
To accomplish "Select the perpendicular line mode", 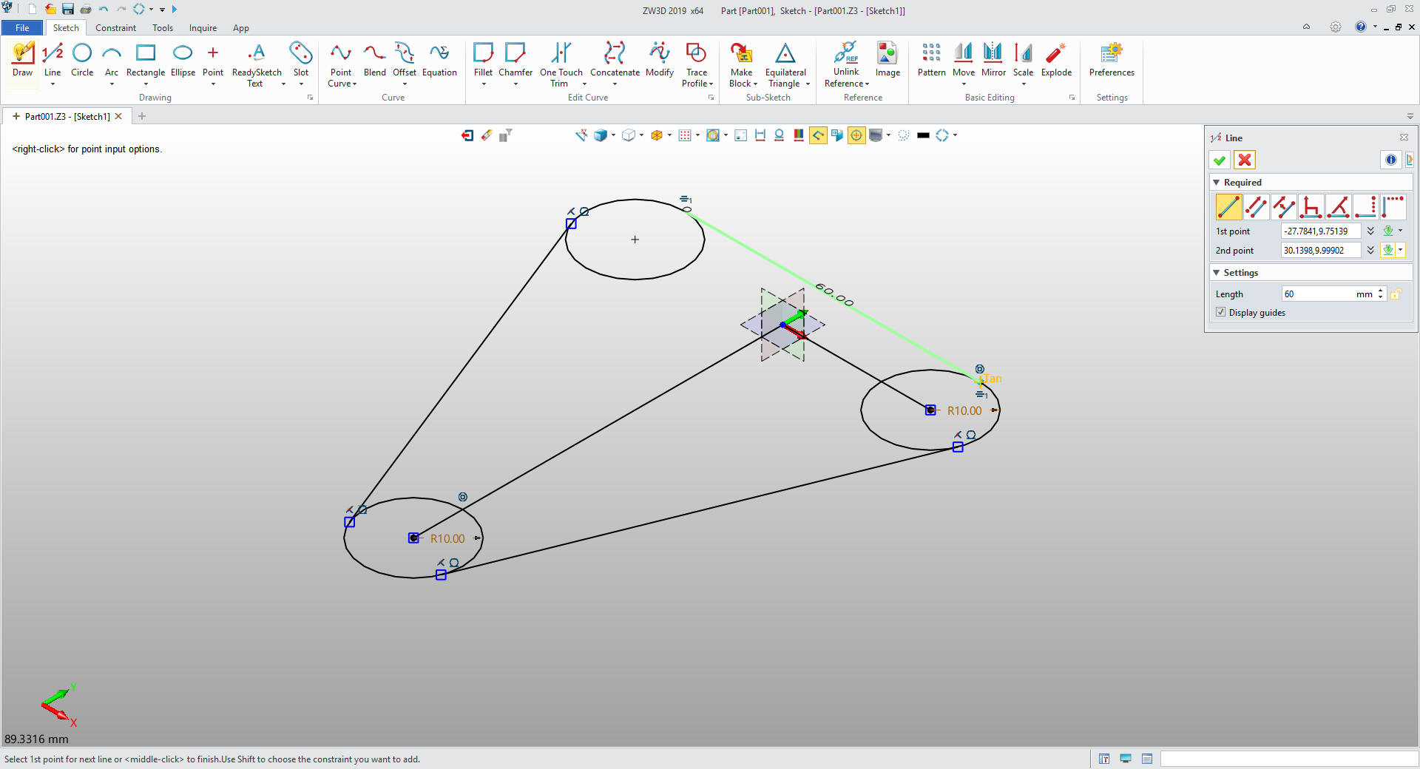I will pos(1311,207).
